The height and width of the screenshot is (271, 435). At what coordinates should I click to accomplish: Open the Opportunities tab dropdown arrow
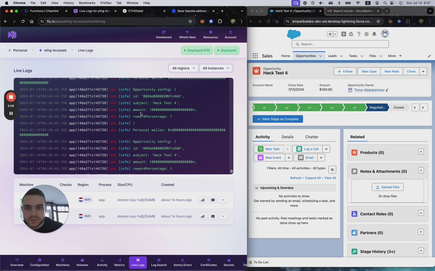[x=321, y=56]
